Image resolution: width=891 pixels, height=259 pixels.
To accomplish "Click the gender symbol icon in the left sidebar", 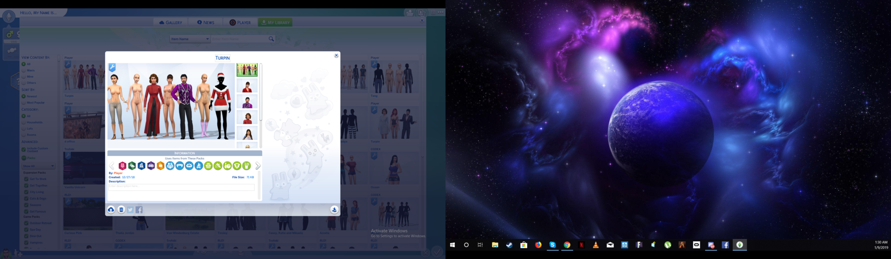I will 9,34.
